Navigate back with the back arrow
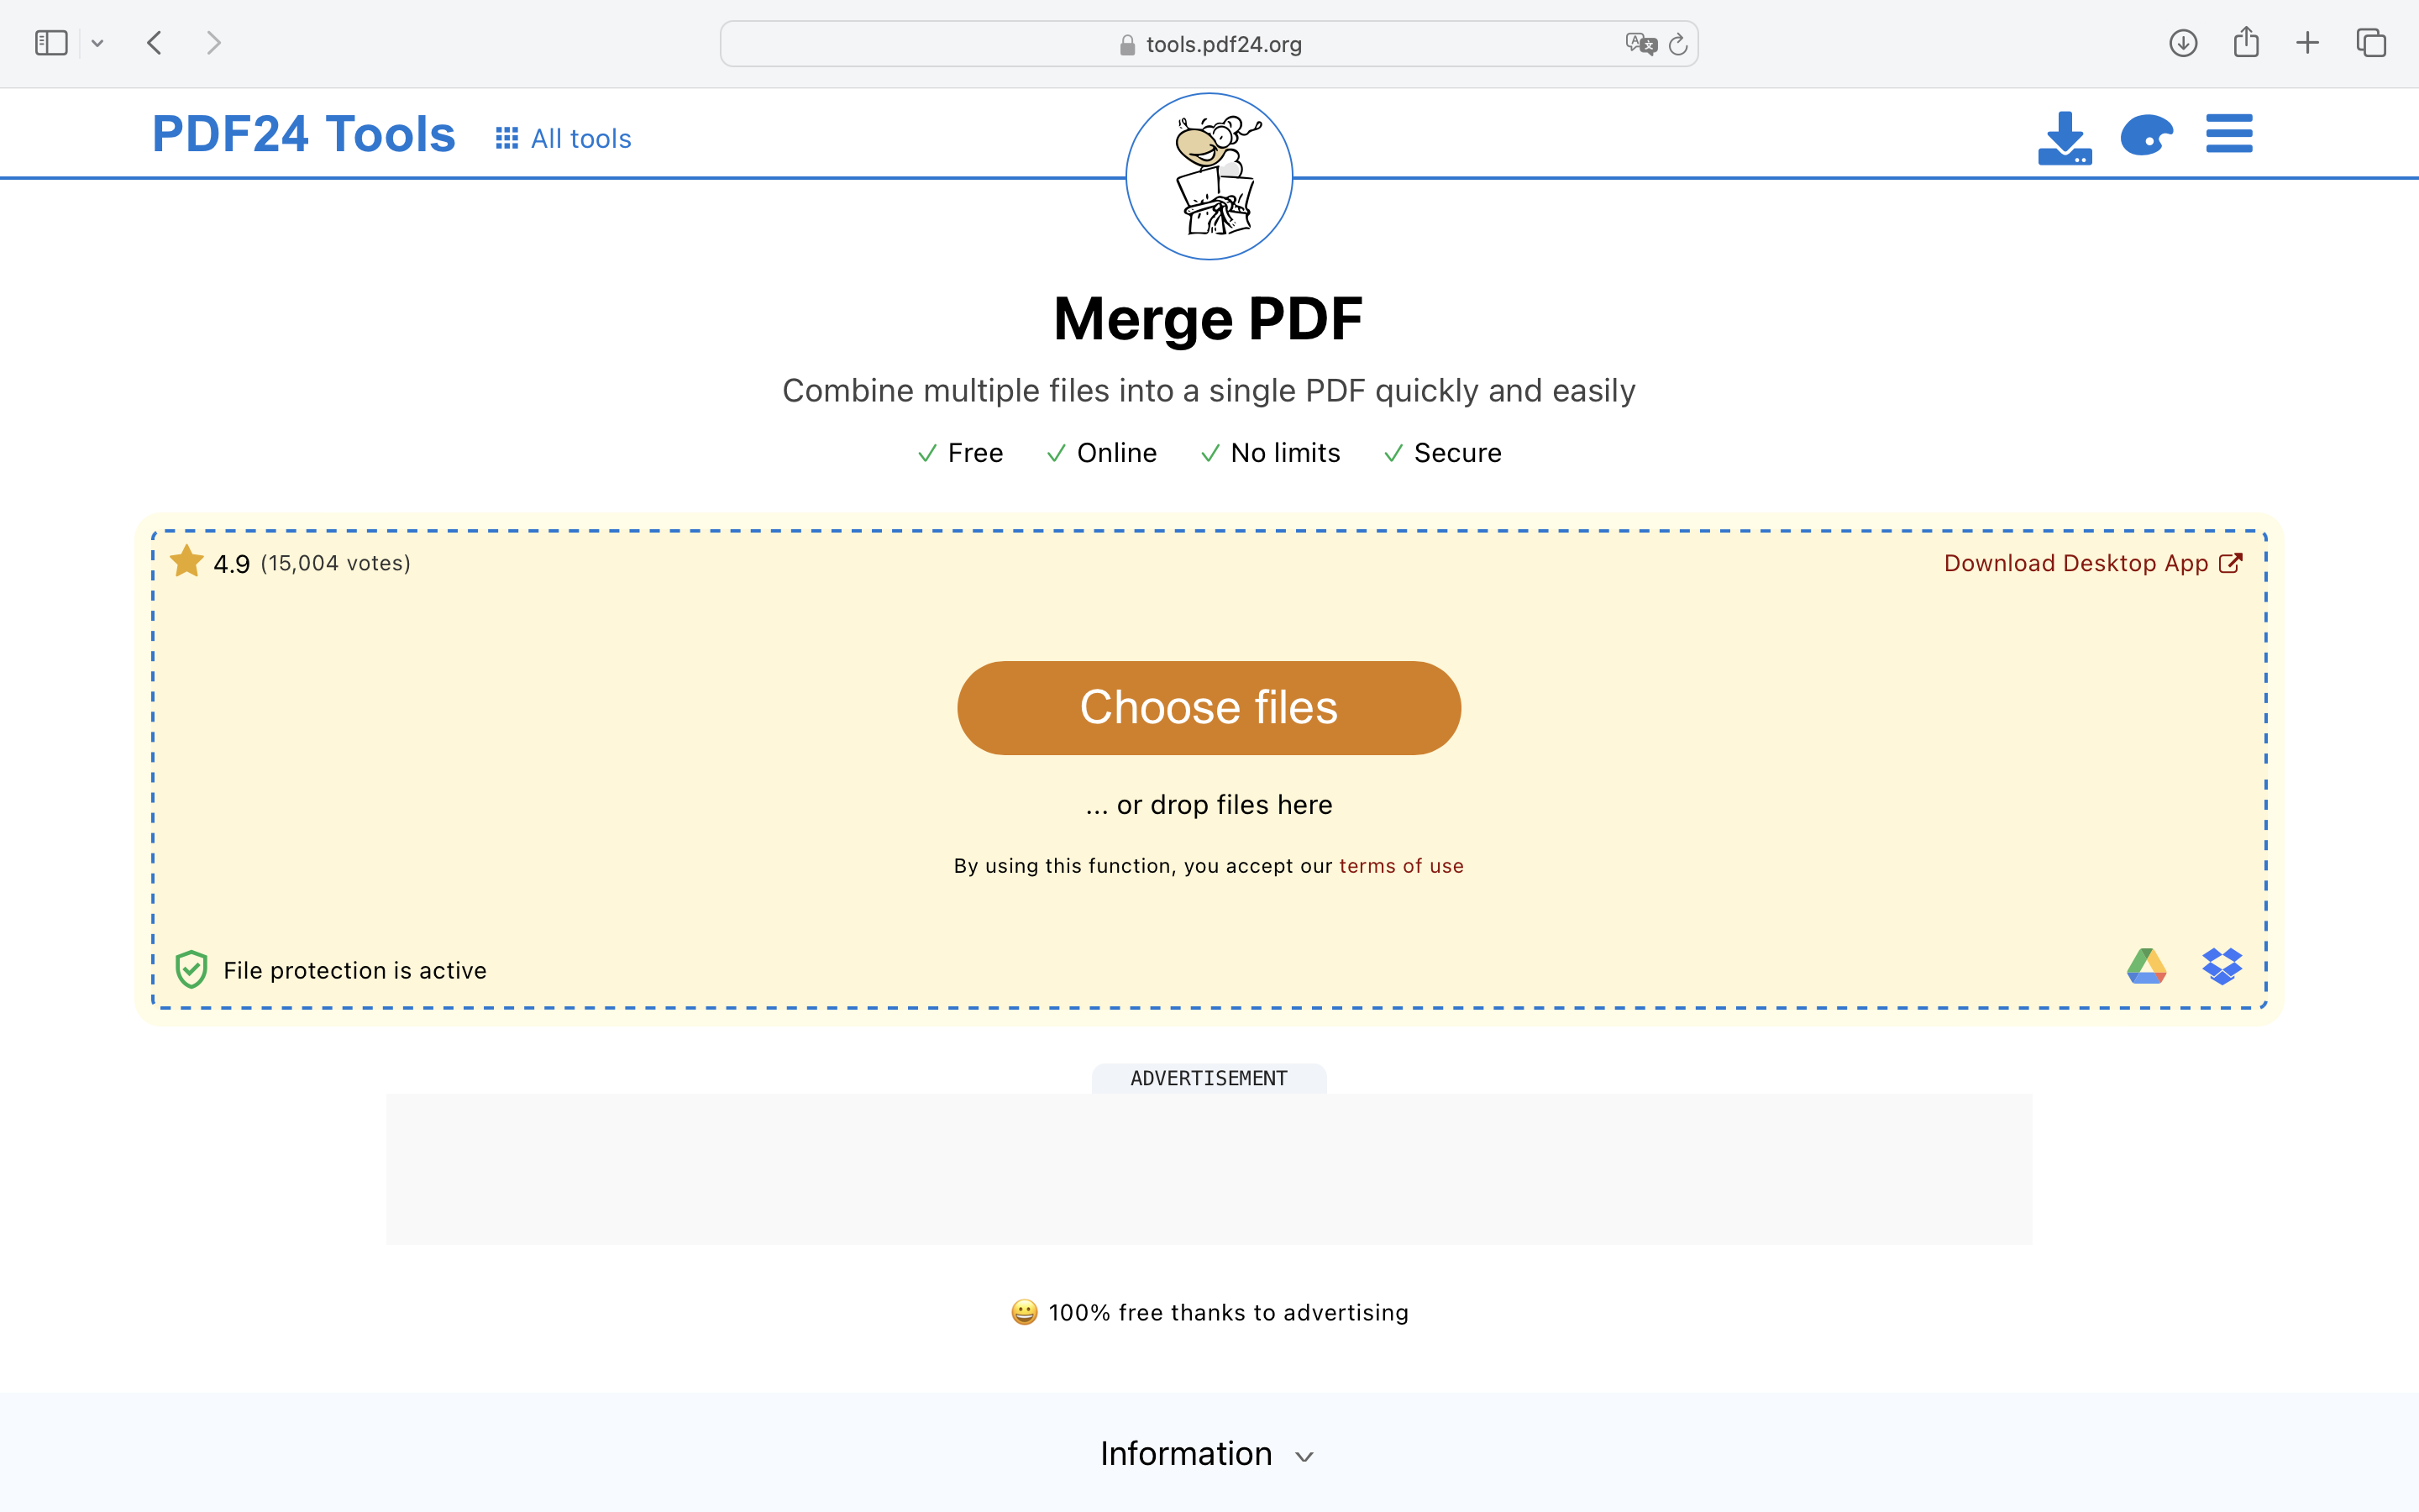This screenshot has width=2419, height=1512. click(x=155, y=42)
